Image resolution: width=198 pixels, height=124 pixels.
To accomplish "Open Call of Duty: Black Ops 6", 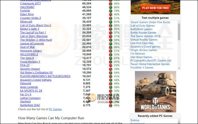I will (x=36, y=25).
